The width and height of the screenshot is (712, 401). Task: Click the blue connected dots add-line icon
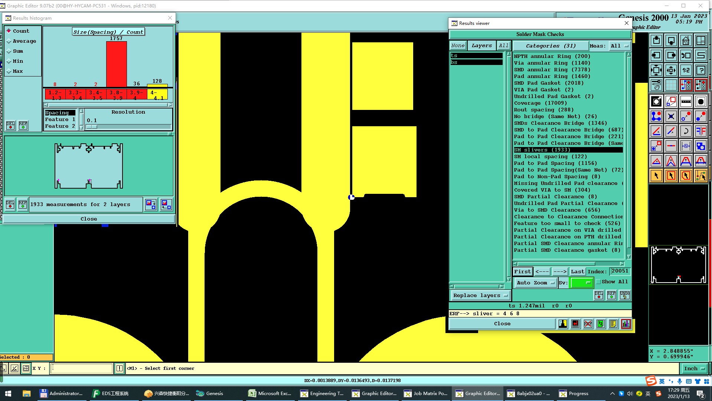click(656, 116)
